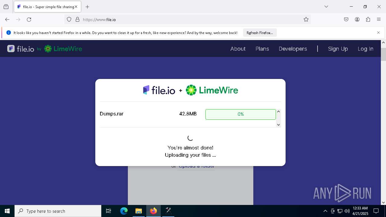
Task: Open the Extensions puzzle icon
Action: pos(368,20)
